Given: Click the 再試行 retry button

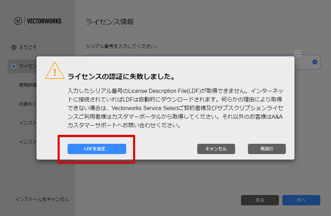Looking at the screenshot, I should [x=267, y=149].
